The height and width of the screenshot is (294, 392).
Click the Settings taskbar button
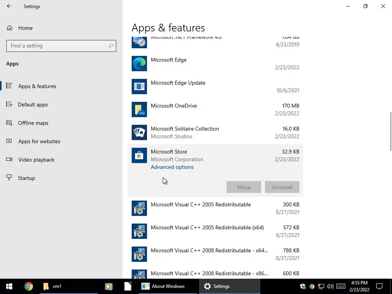click(230, 286)
